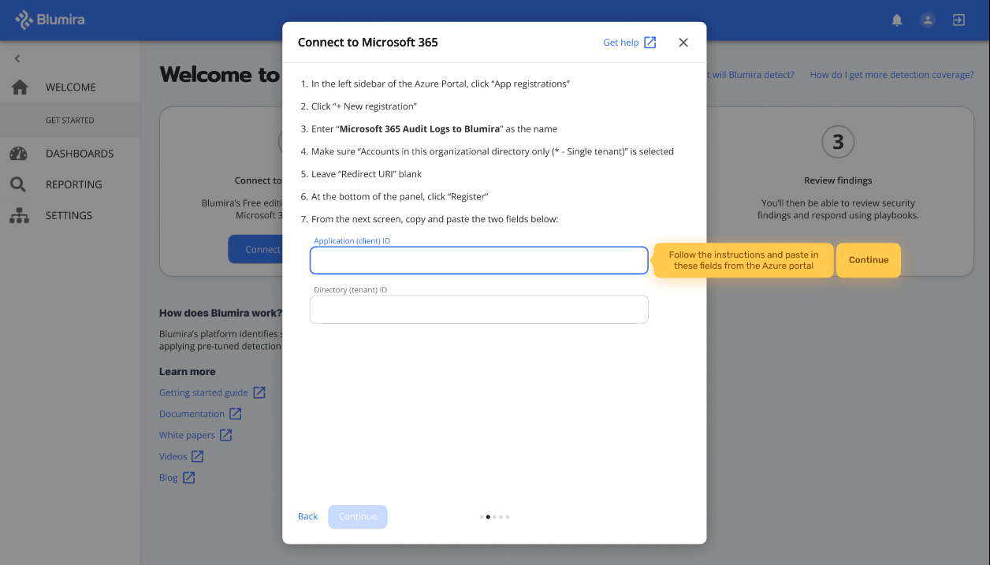Click external icon next to Documentation
This screenshot has width=990, height=565.
[x=236, y=414]
